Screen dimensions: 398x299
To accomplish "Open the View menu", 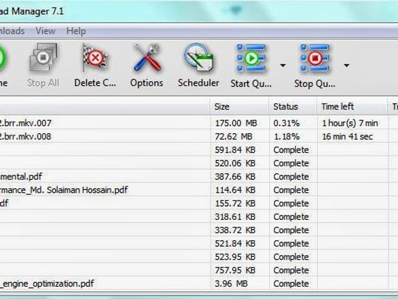I will pos(46,31).
